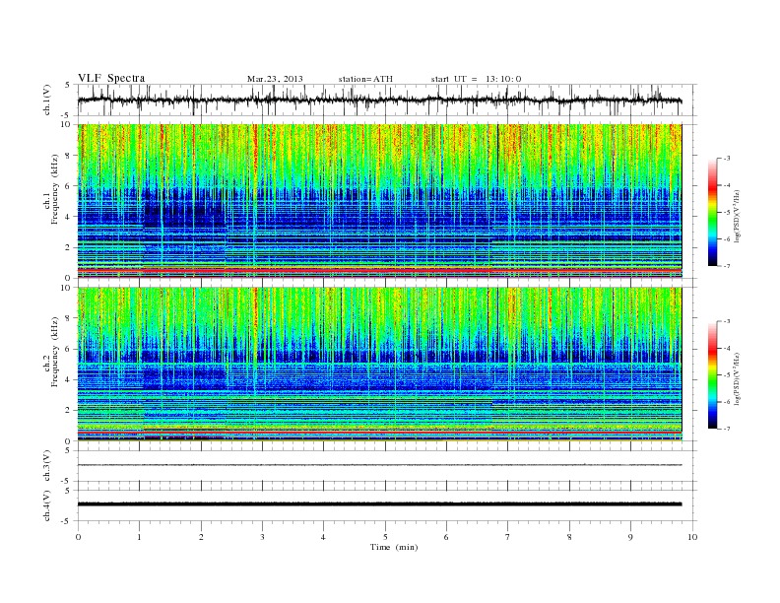Click time axis tick label "2" at bottom
780x603 pixels.
click(201, 537)
